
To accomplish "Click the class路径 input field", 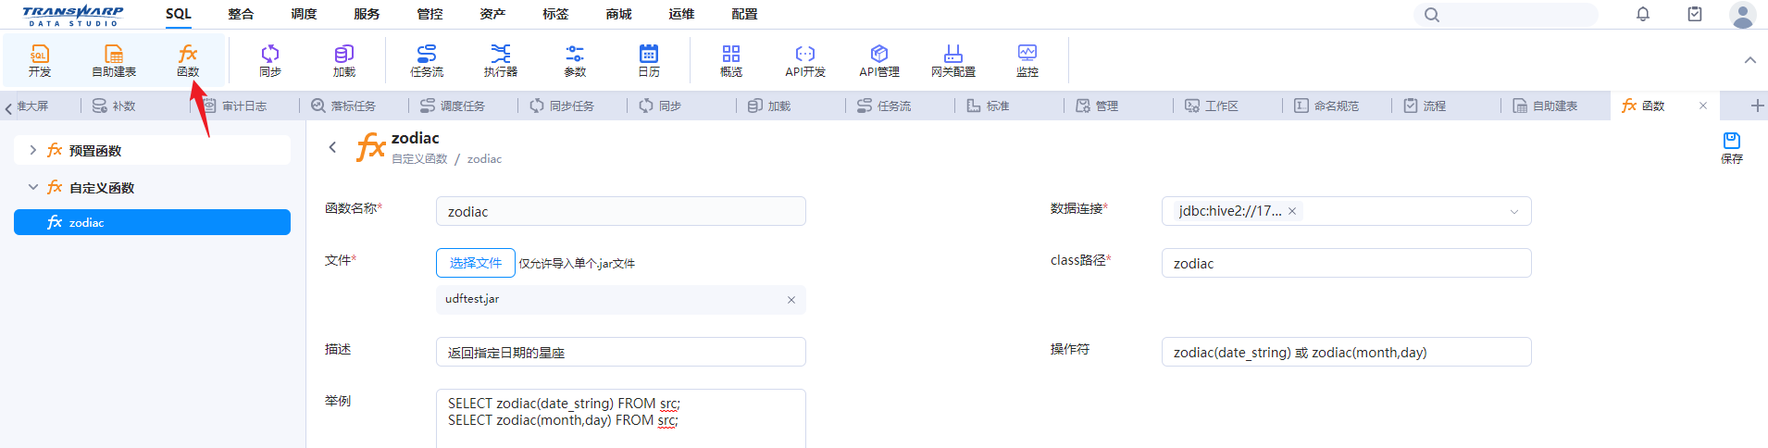I will coord(1347,263).
